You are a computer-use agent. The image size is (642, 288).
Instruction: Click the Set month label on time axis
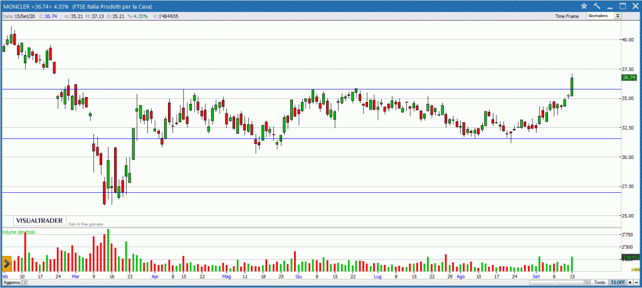[535, 277]
